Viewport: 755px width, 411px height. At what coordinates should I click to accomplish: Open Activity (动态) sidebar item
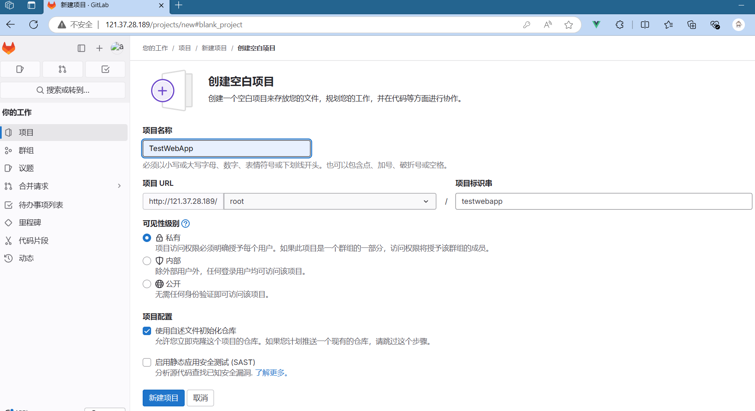pyautogui.click(x=64, y=258)
